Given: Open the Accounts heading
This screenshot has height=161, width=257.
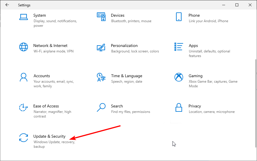Looking at the screenshot, I should coord(42,76).
